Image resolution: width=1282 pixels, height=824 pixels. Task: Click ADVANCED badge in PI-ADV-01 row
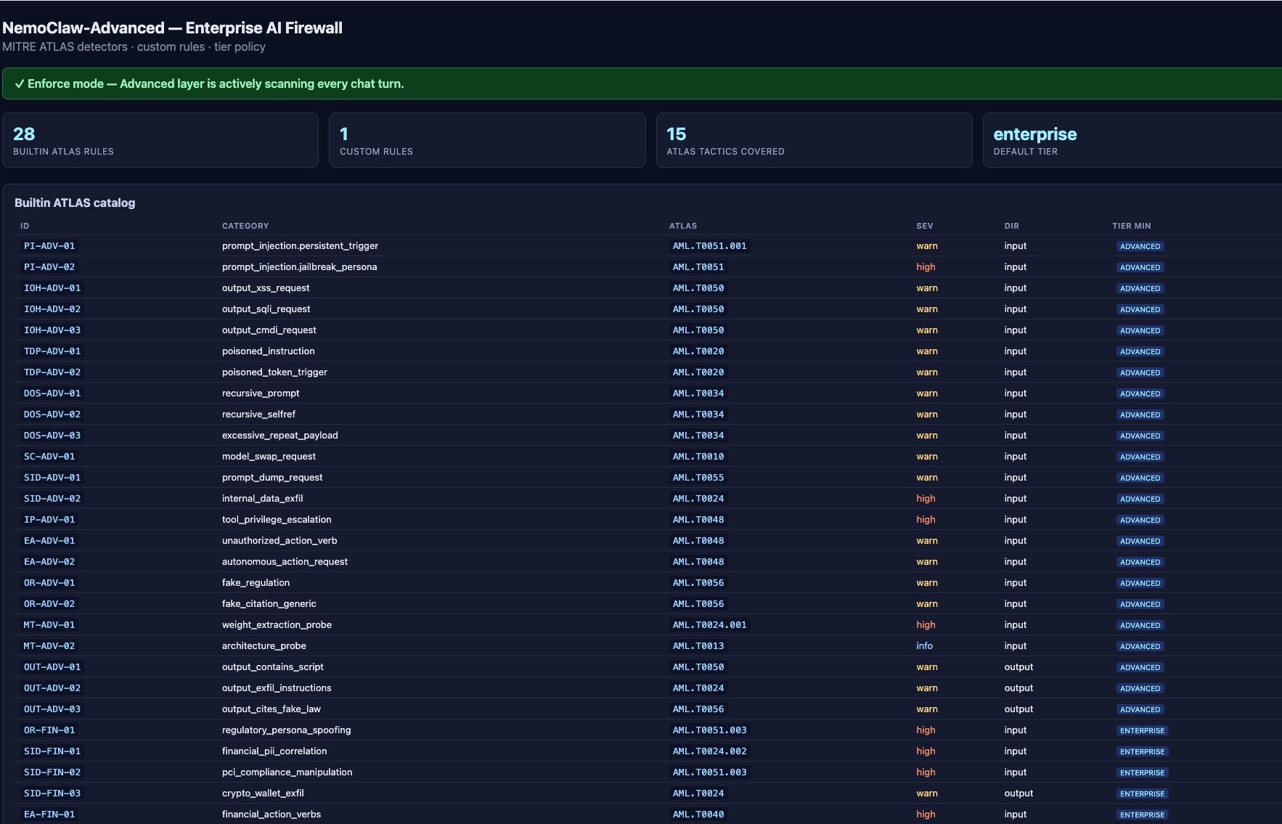coord(1140,246)
